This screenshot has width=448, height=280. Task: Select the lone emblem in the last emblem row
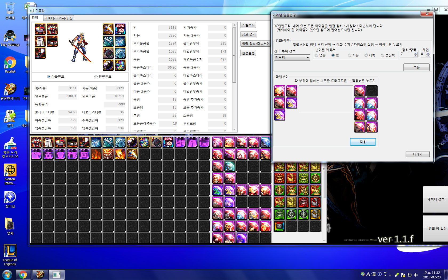279,226
